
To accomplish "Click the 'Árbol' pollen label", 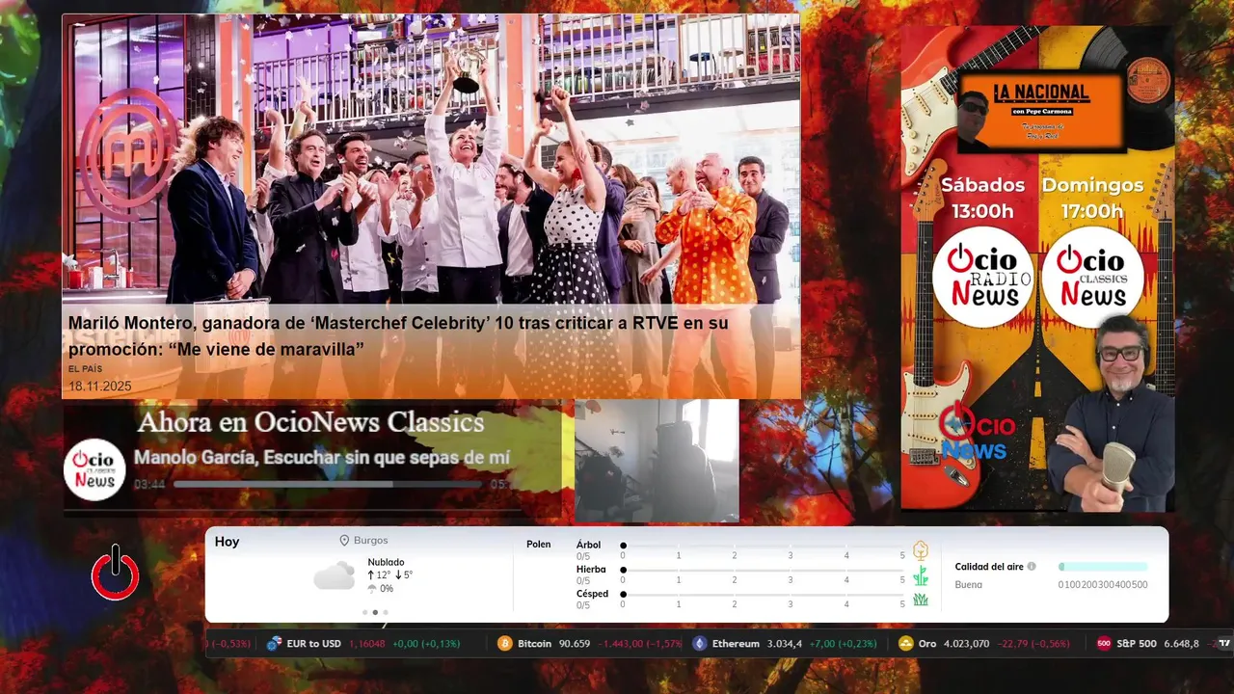I will click(588, 545).
